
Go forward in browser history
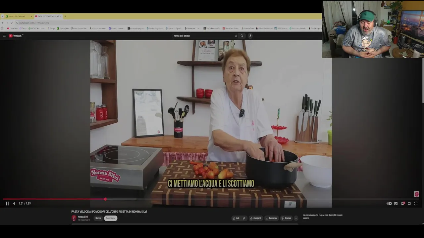(x=7, y=23)
